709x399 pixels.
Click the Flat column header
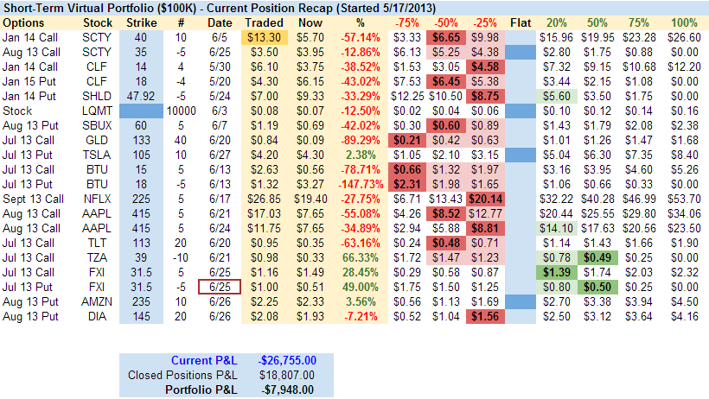521,22
